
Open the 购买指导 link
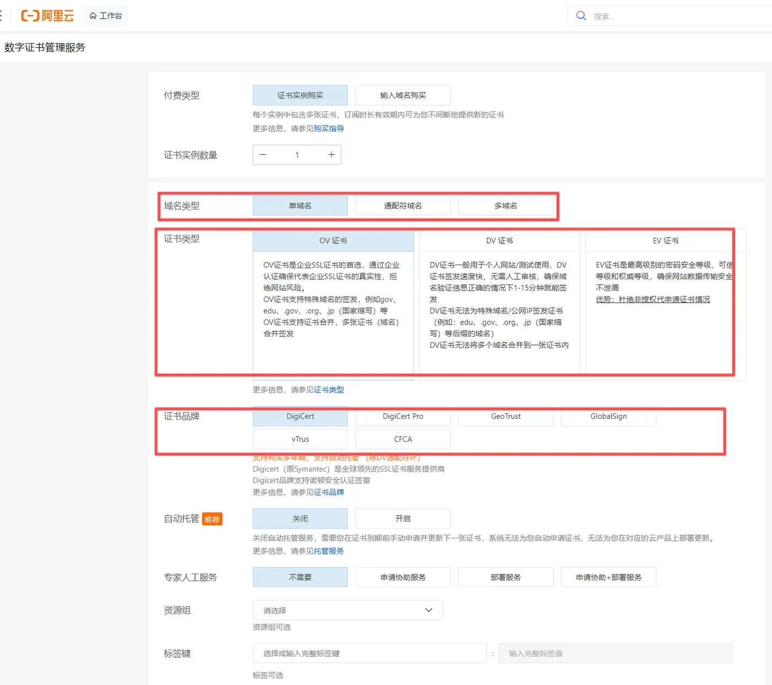click(x=329, y=128)
